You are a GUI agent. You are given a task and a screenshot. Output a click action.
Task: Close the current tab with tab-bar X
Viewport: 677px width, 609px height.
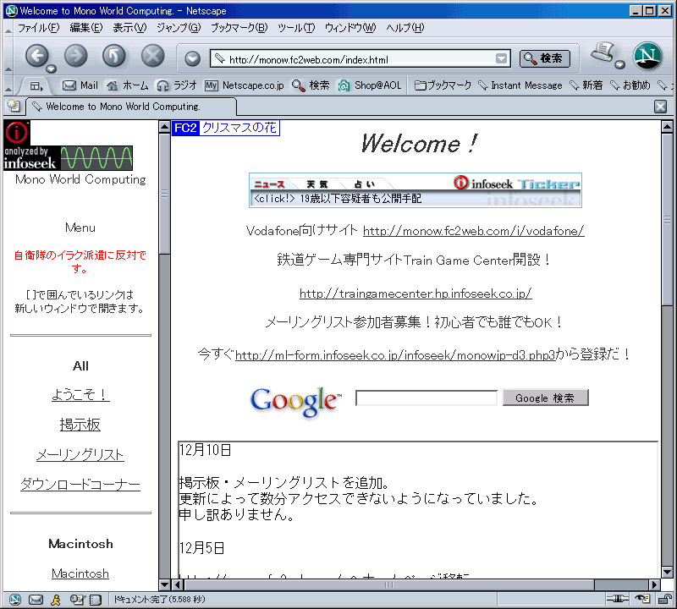pos(660,107)
